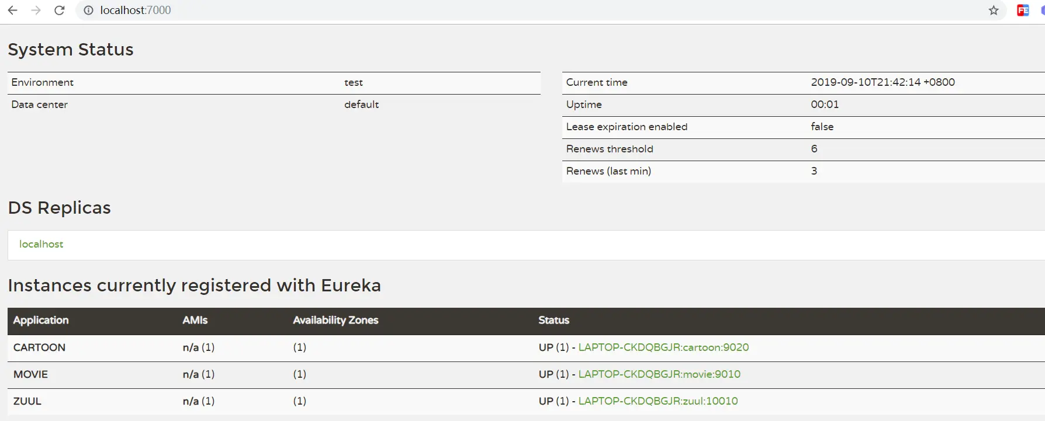
Task: Open the LAPTOP-CKDQBGJR:zuul:10010 instance link
Action: (658, 401)
